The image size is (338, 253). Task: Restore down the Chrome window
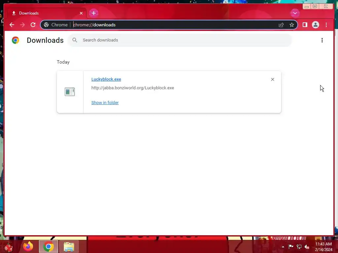[315, 7]
